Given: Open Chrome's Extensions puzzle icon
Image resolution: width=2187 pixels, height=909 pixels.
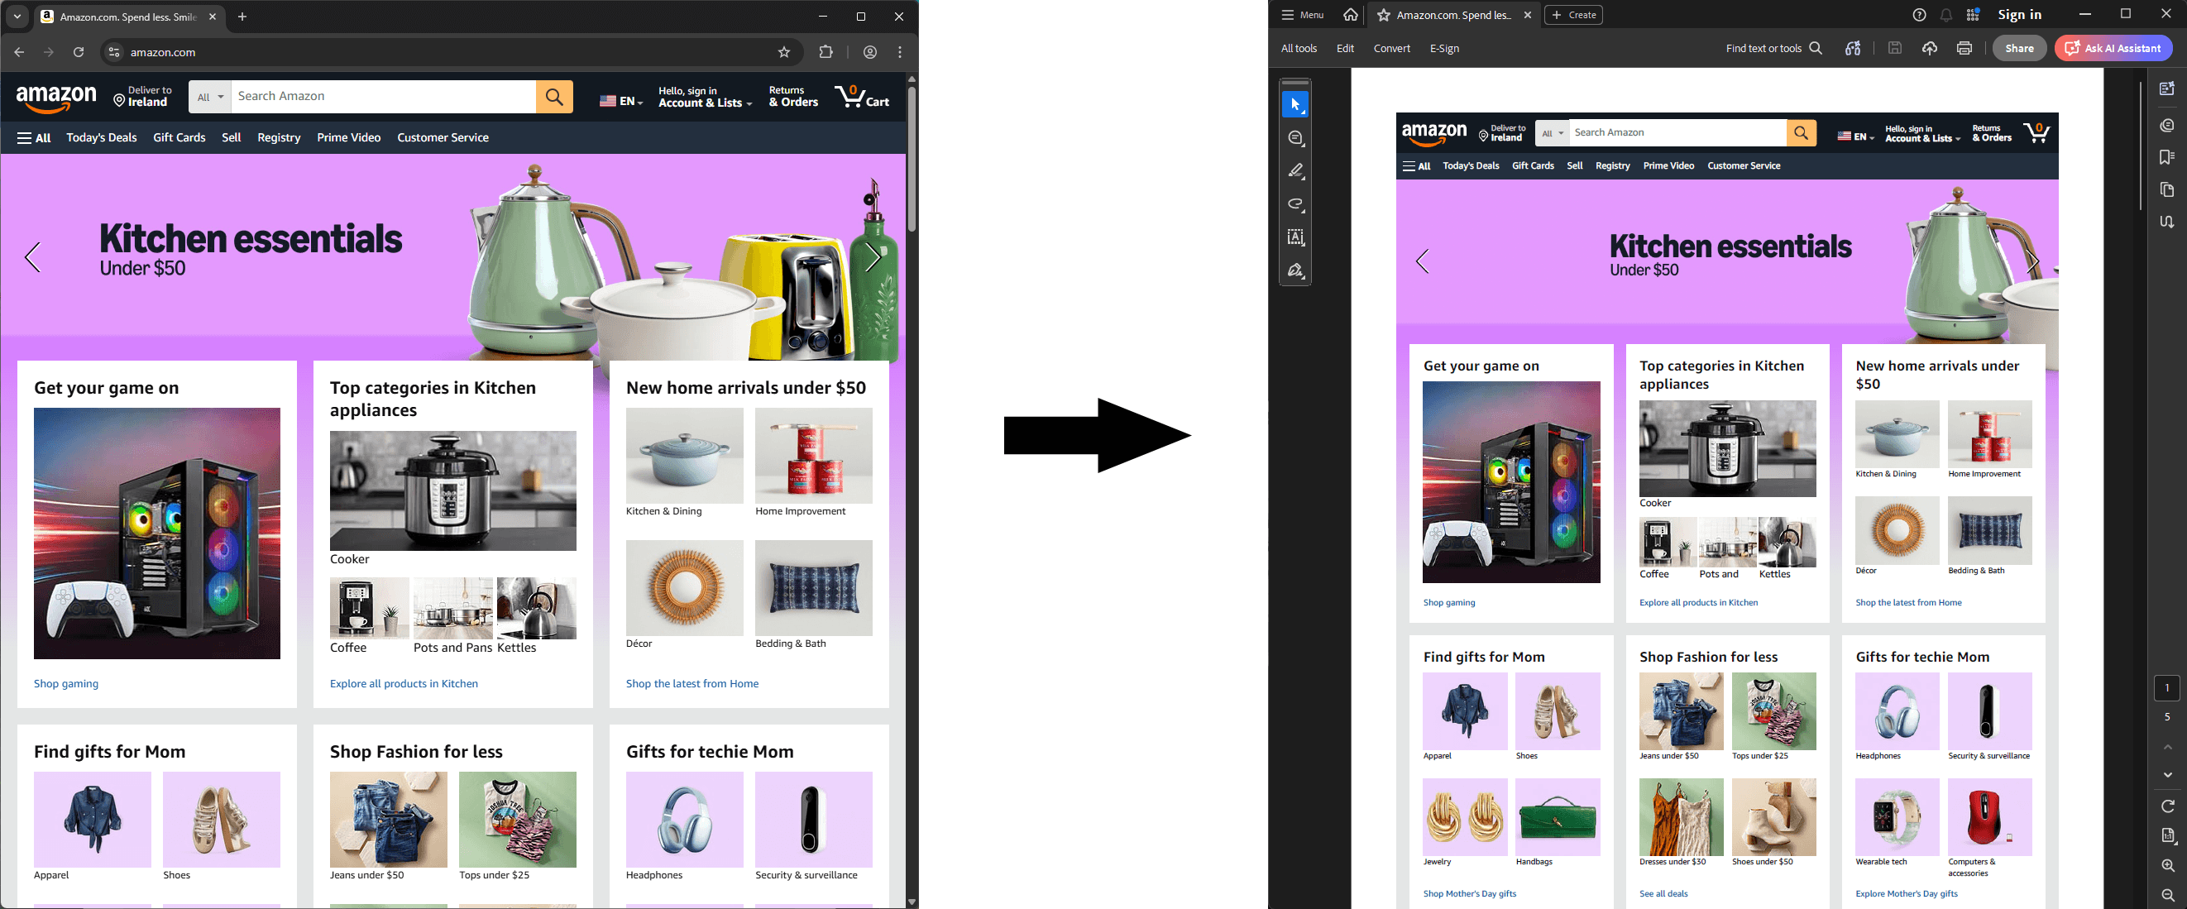Looking at the screenshot, I should [826, 52].
